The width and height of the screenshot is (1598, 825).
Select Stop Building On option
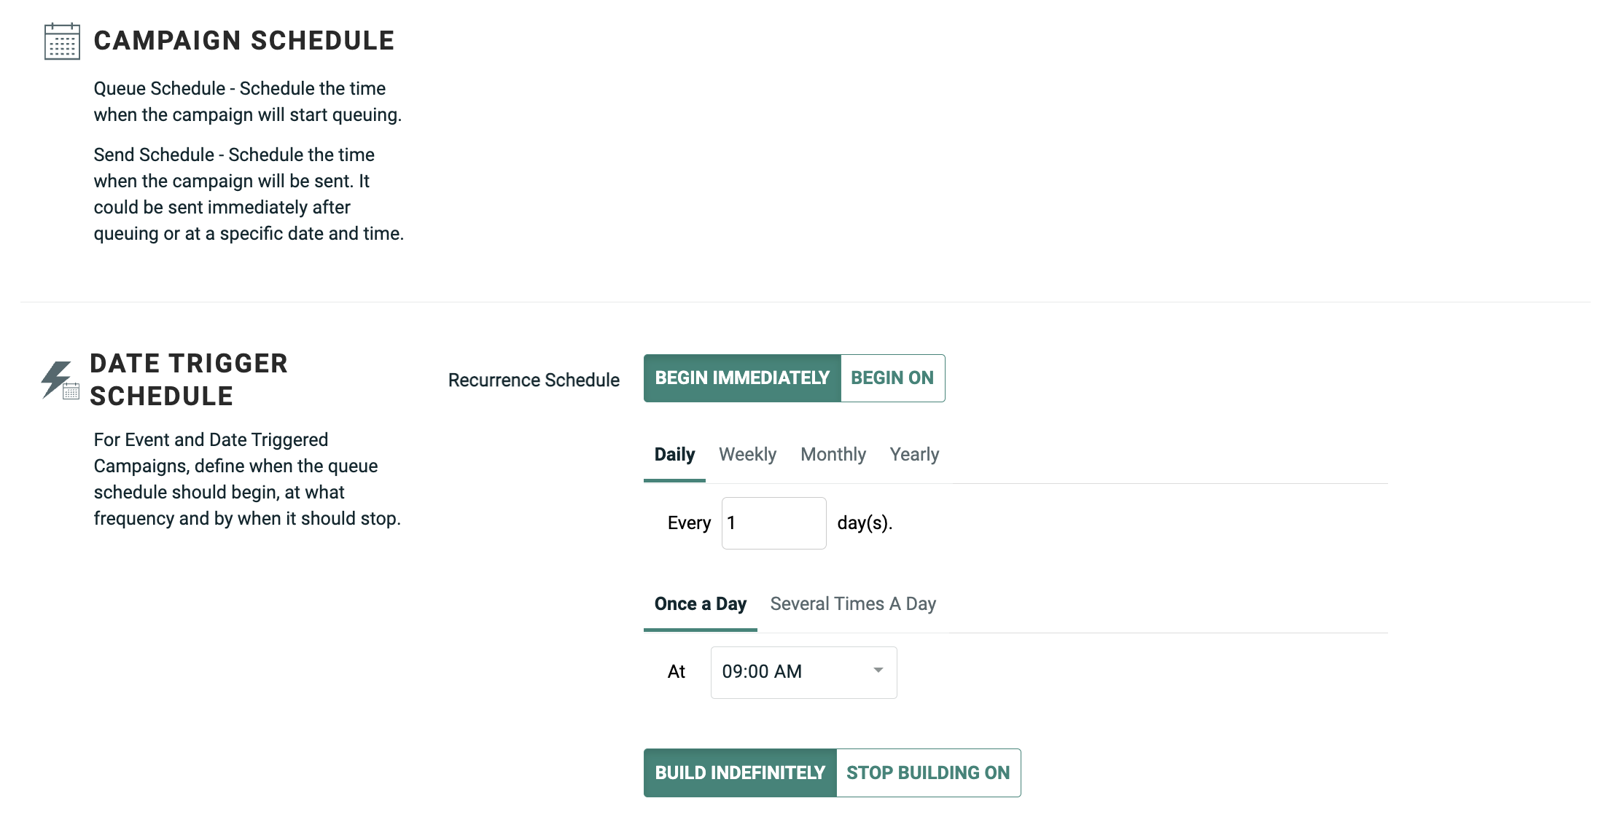pyautogui.click(x=928, y=773)
